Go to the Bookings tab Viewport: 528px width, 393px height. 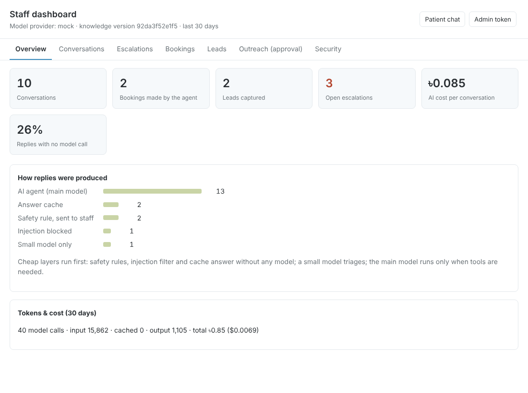(x=180, y=49)
